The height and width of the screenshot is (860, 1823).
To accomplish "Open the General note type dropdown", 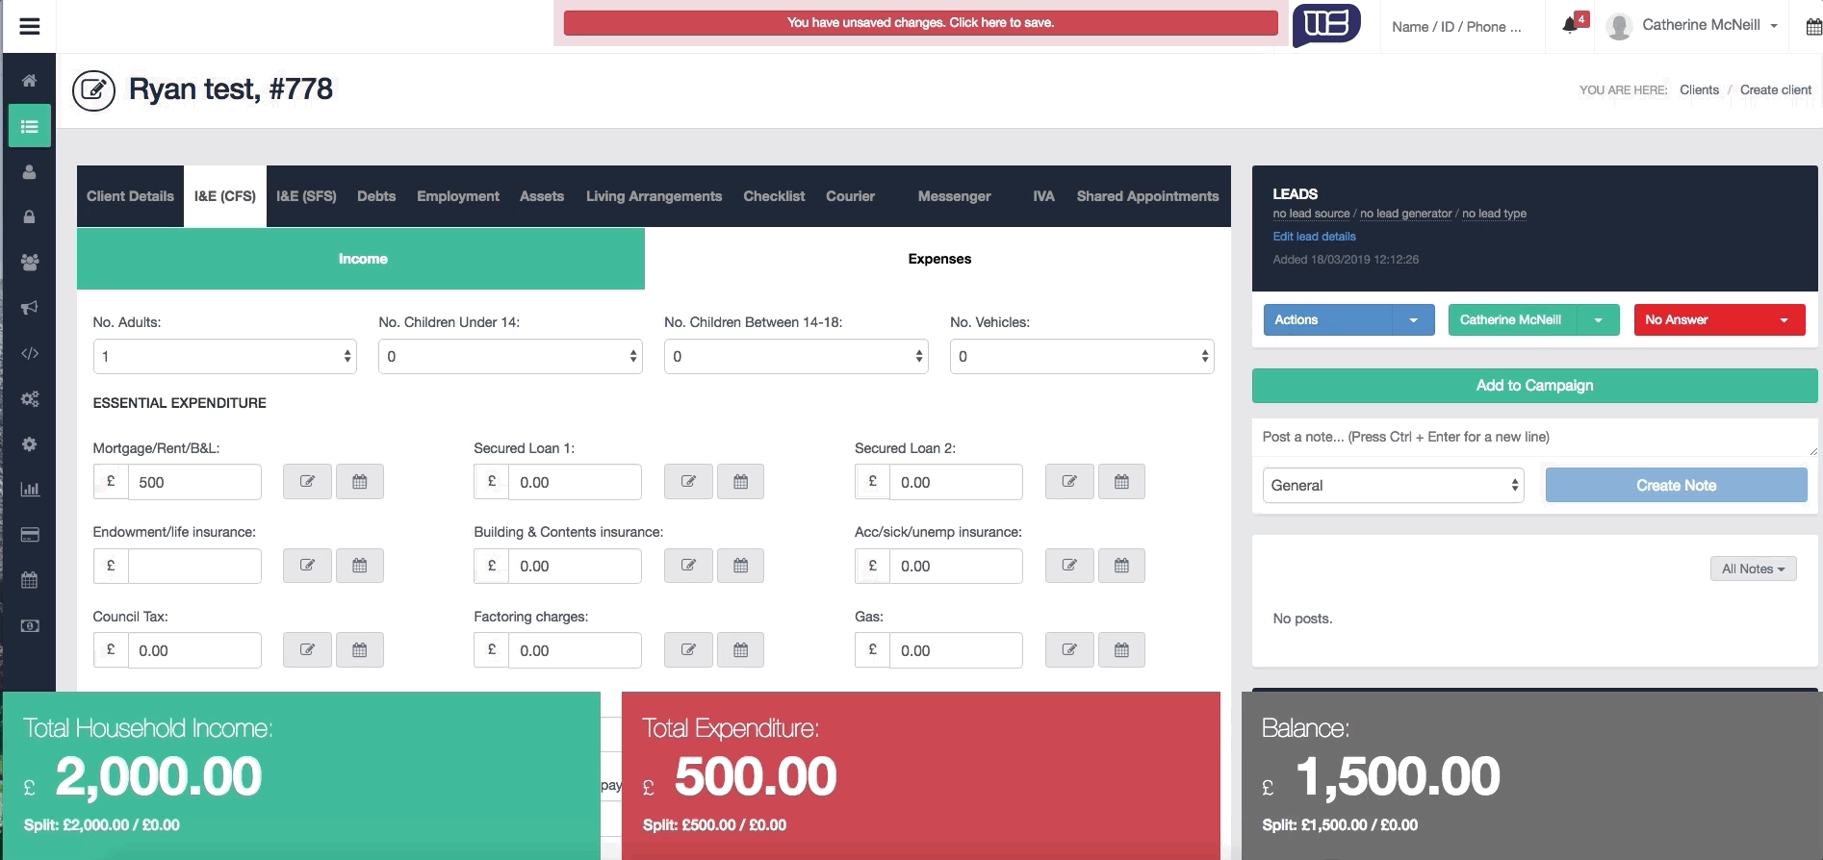I will 1393,486.
